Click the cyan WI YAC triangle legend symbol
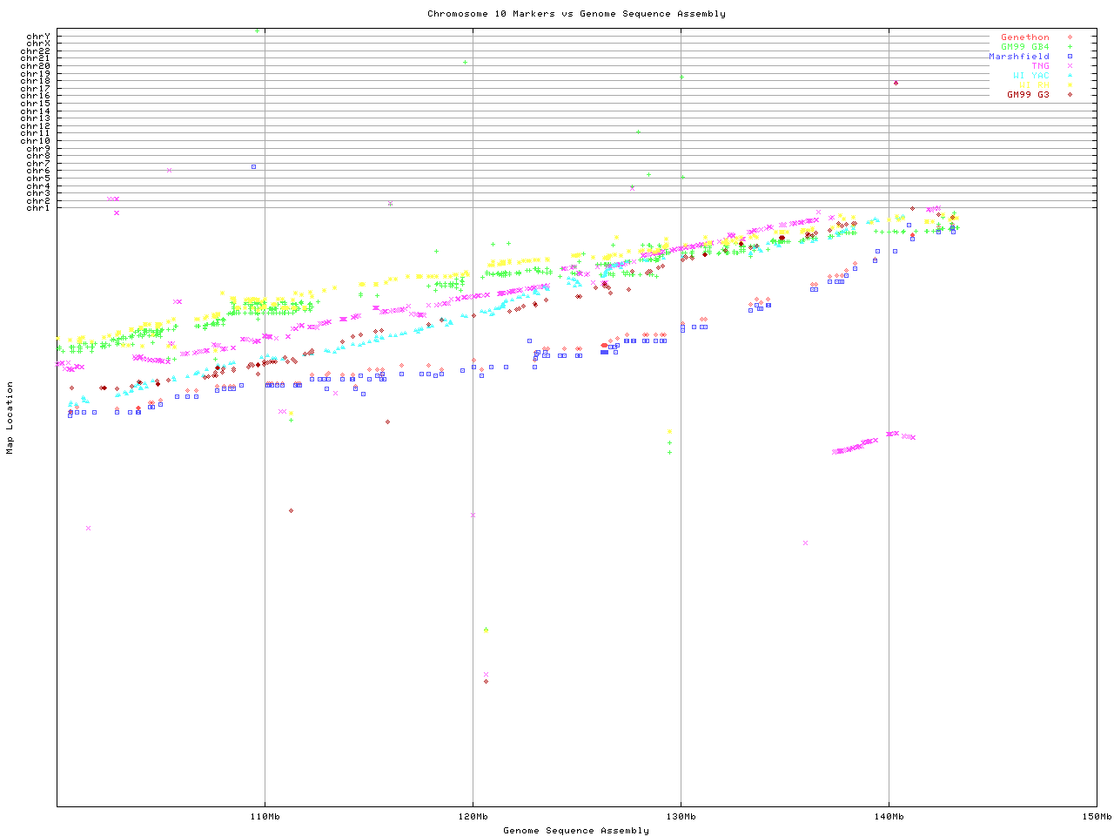This screenshot has height=836, width=1114. [x=1070, y=76]
